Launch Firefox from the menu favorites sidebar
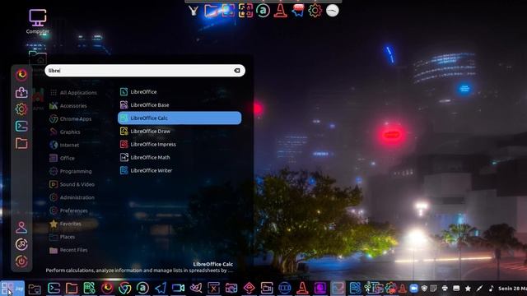The image size is (527, 296). 21,75
